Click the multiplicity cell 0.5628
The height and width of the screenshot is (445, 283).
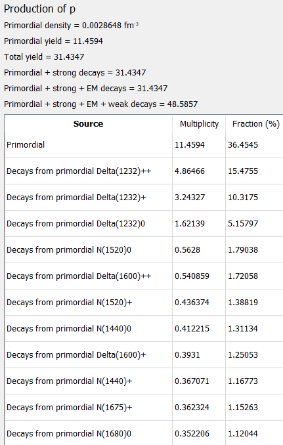coord(187,250)
